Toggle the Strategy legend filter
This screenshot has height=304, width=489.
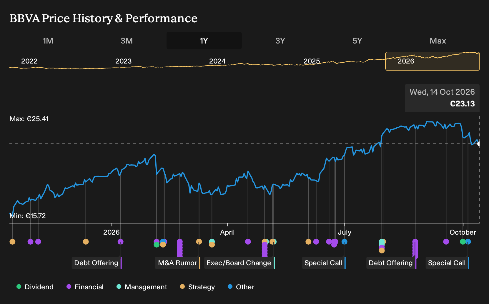[x=197, y=287]
